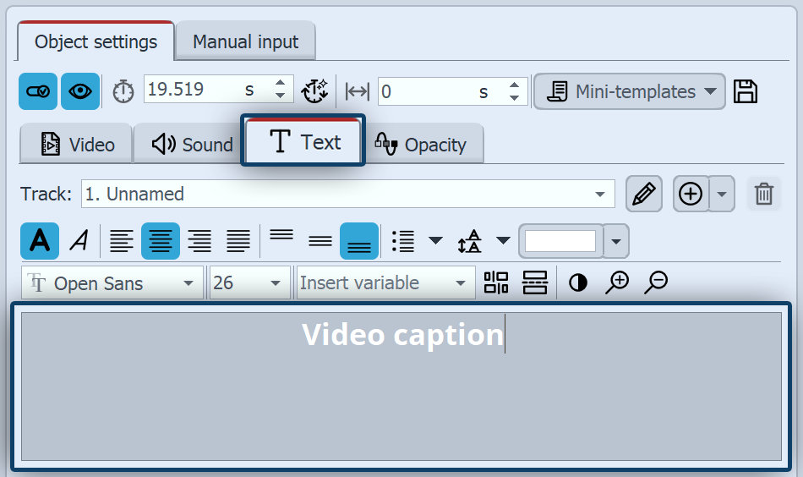
Task: Open the Mini-templates dropdown
Action: point(630,91)
